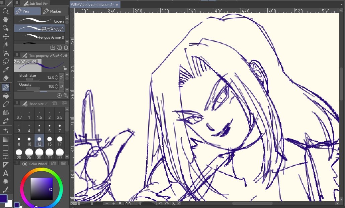Click the Opacity slider bar

pos(33,88)
